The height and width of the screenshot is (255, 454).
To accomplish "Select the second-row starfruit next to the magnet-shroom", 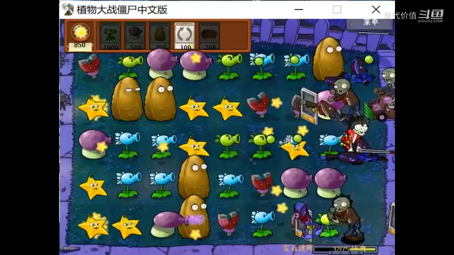I will [x=228, y=108].
